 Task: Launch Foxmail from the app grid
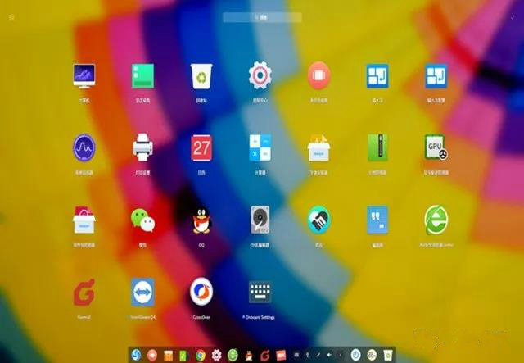[x=84, y=293]
